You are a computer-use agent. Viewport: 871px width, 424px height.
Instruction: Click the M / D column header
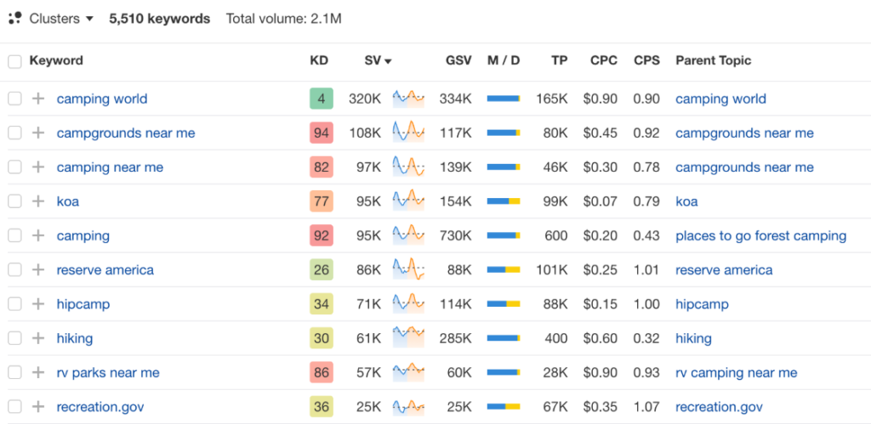pos(504,60)
